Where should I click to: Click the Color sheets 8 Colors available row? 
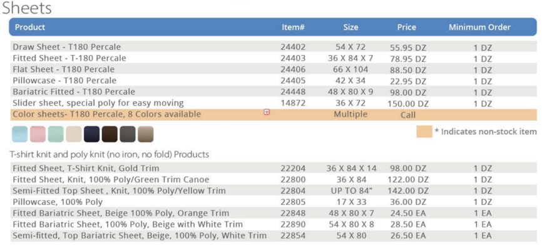(274, 114)
